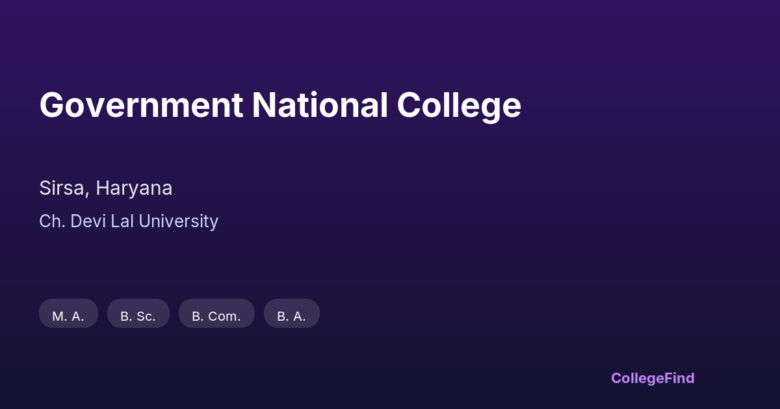
Task: Open the CollegeFind brand logo
Action: tap(653, 378)
